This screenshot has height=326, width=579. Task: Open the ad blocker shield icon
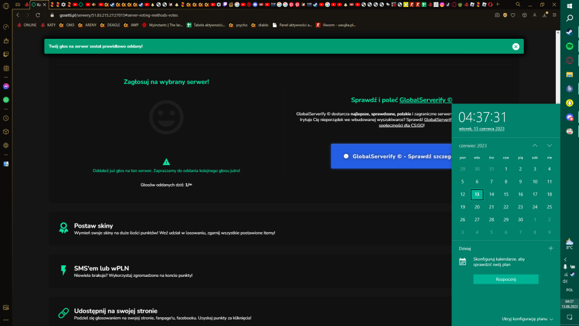(x=505, y=15)
